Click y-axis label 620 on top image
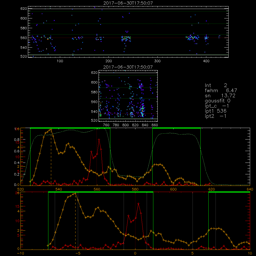 coord(24,9)
